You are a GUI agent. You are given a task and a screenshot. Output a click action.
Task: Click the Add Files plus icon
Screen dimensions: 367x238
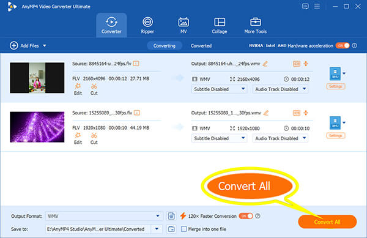coord(14,45)
